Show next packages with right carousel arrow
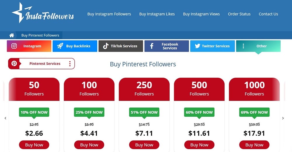 point(283,118)
